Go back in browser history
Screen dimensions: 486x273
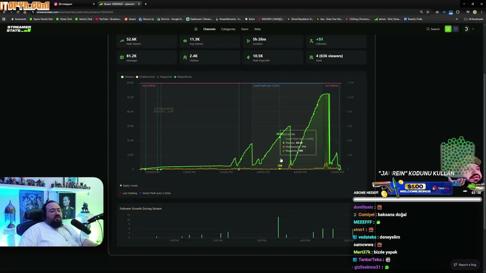pos(4,12)
